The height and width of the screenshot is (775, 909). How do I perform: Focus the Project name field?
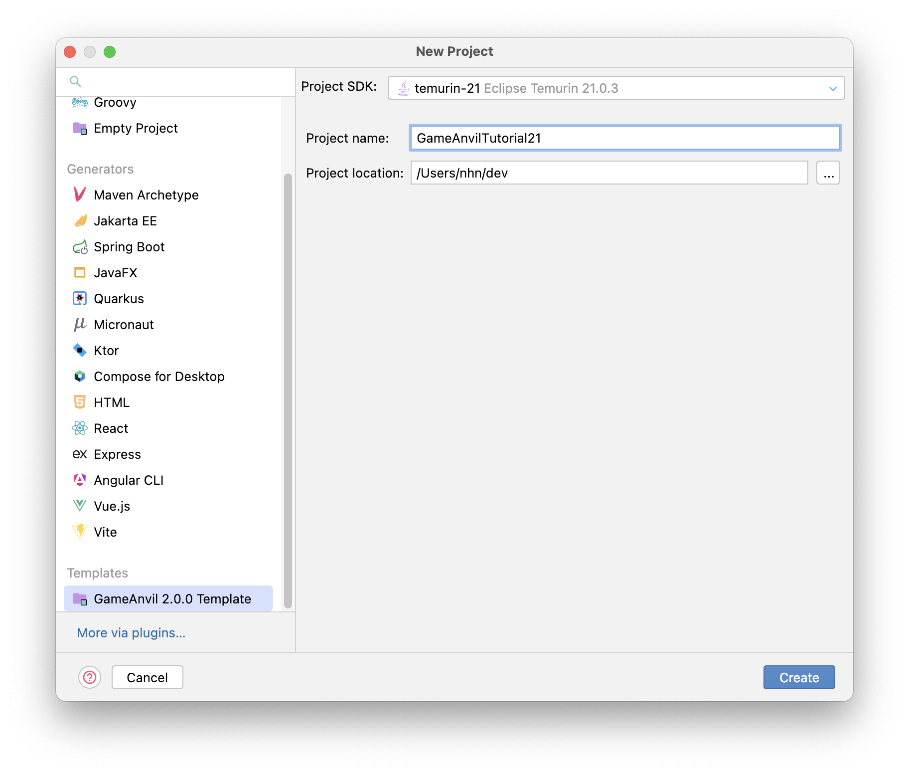coord(625,138)
